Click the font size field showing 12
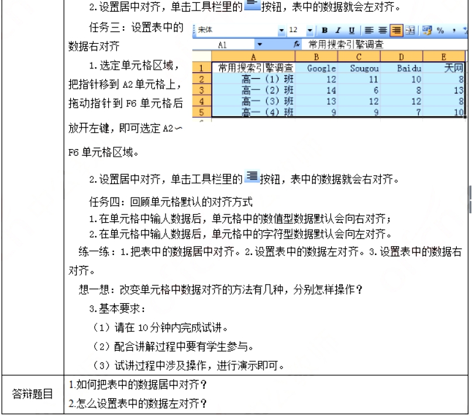472x415 pixels. point(297,30)
